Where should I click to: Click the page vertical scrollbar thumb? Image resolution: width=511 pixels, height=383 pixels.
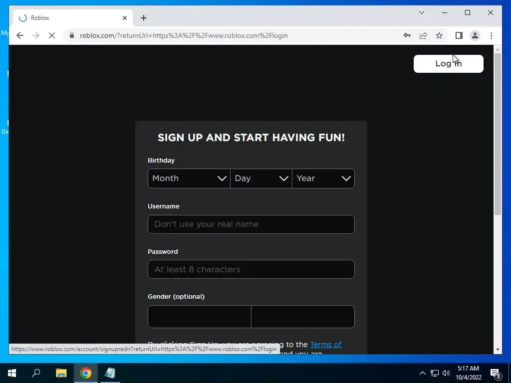click(498, 134)
